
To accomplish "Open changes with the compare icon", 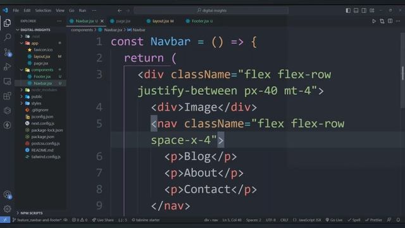I will (382, 21).
